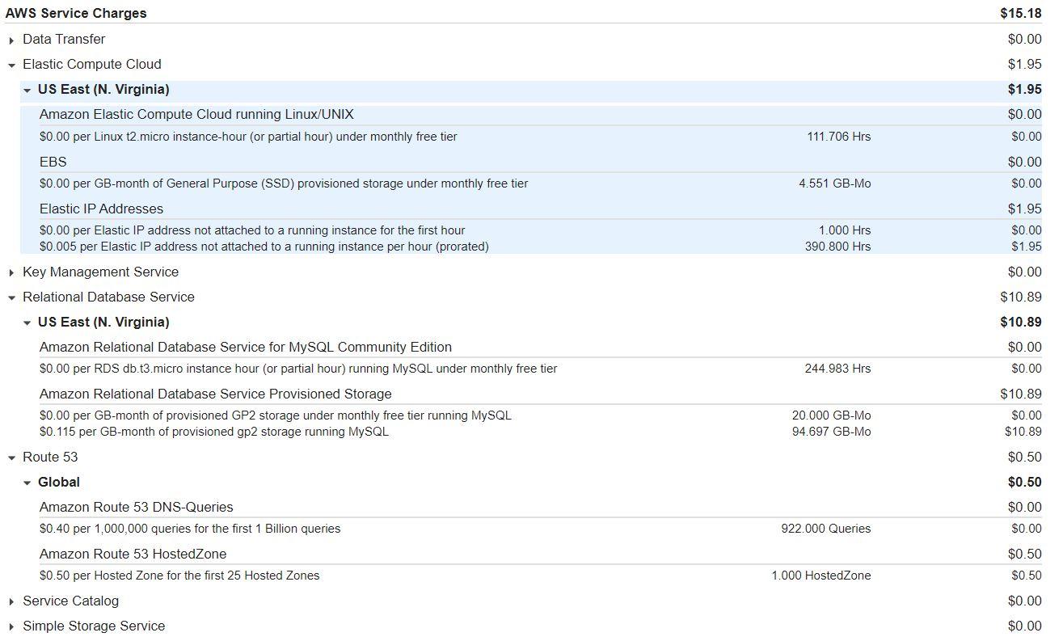
Task: Collapse US East (N. Virginia) under Elastic Compute Cloud
Action: pos(27,91)
